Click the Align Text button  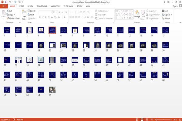click(100, 15)
